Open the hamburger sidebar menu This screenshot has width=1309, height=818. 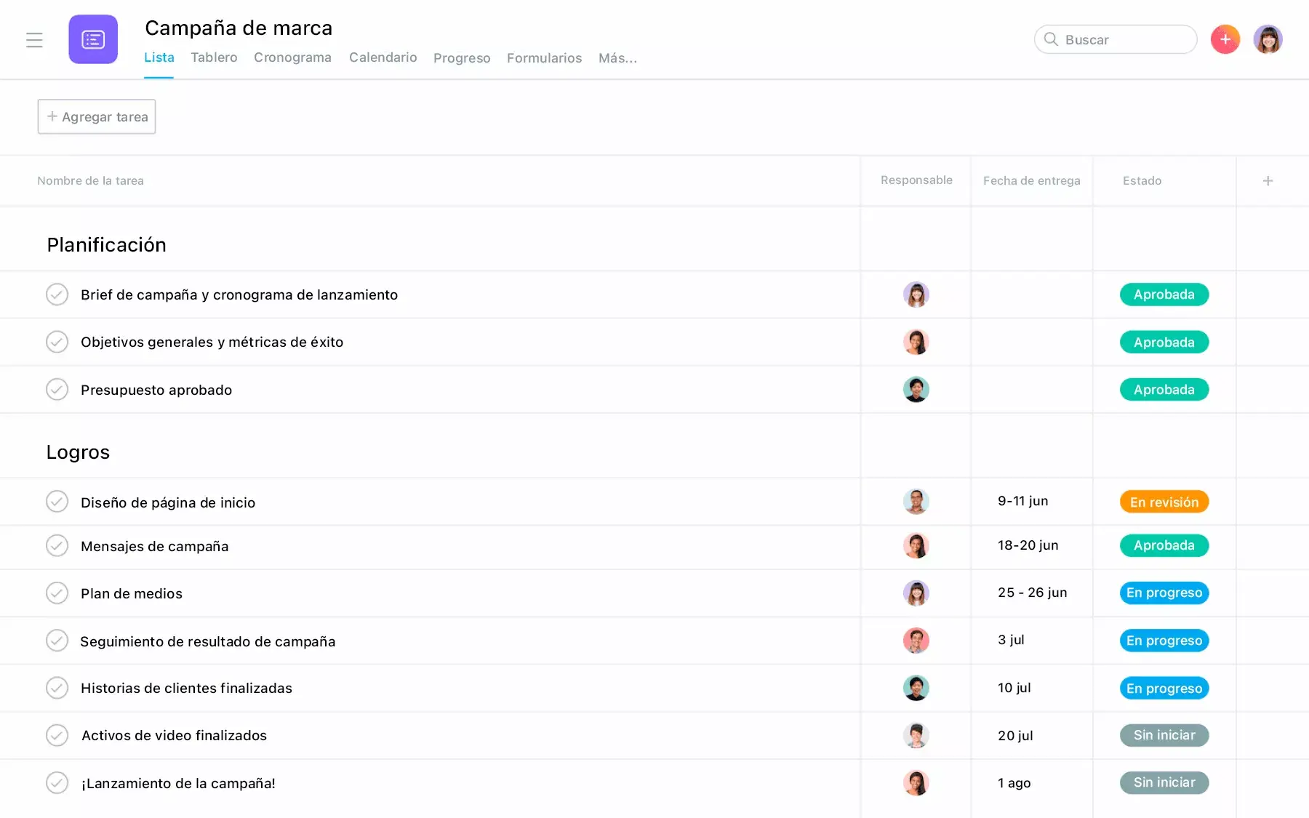click(34, 40)
